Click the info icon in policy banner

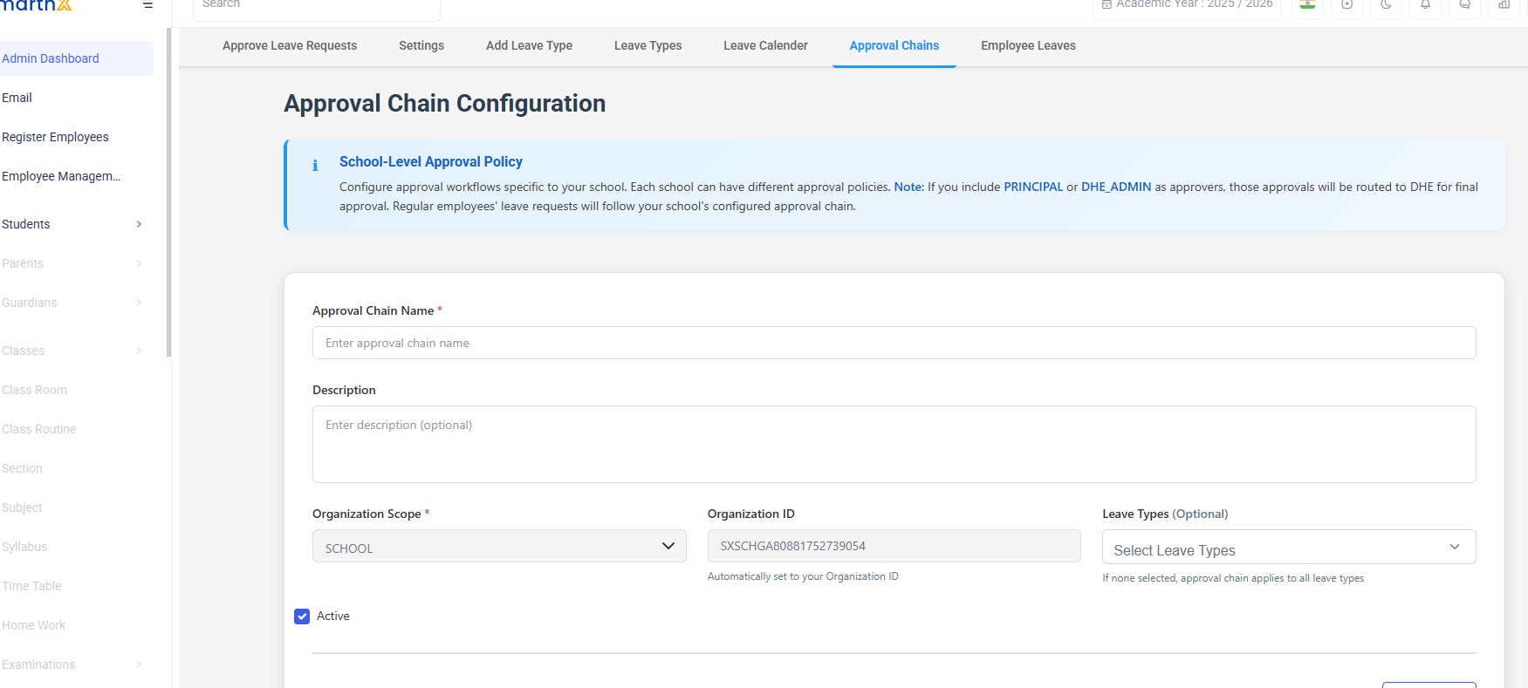click(315, 165)
